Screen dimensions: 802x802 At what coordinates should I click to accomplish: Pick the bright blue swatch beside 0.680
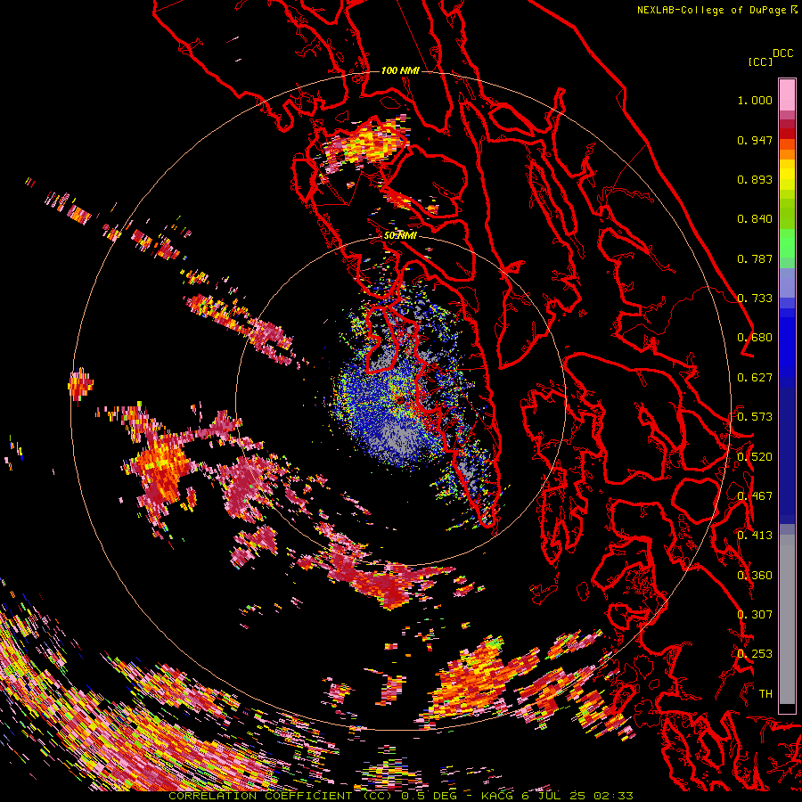pos(787,340)
